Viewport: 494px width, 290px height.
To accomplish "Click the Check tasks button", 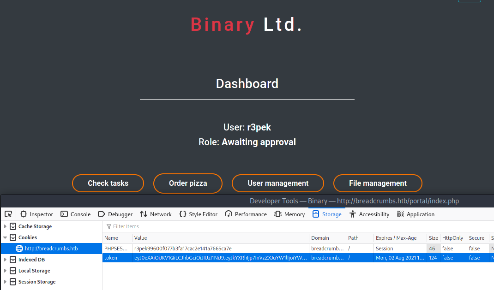I will tap(108, 183).
